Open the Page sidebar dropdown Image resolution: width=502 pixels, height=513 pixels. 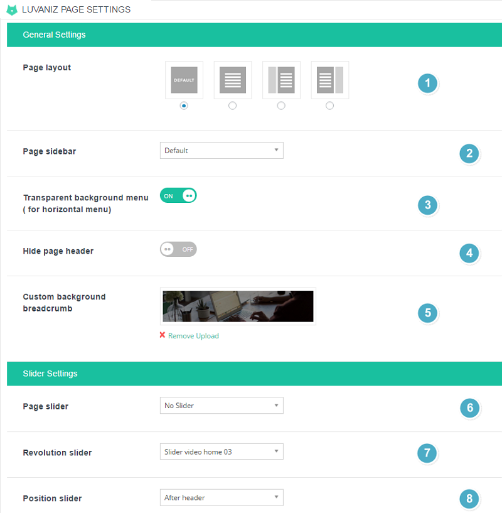point(222,151)
